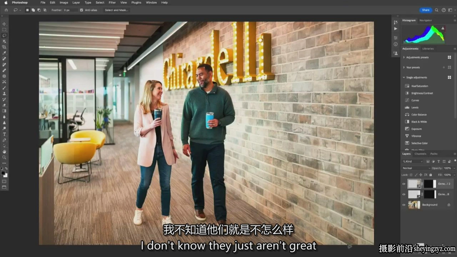This screenshot has width=457, height=257.
Task: Open the Properties sliders panel icon
Action: click(395, 38)
